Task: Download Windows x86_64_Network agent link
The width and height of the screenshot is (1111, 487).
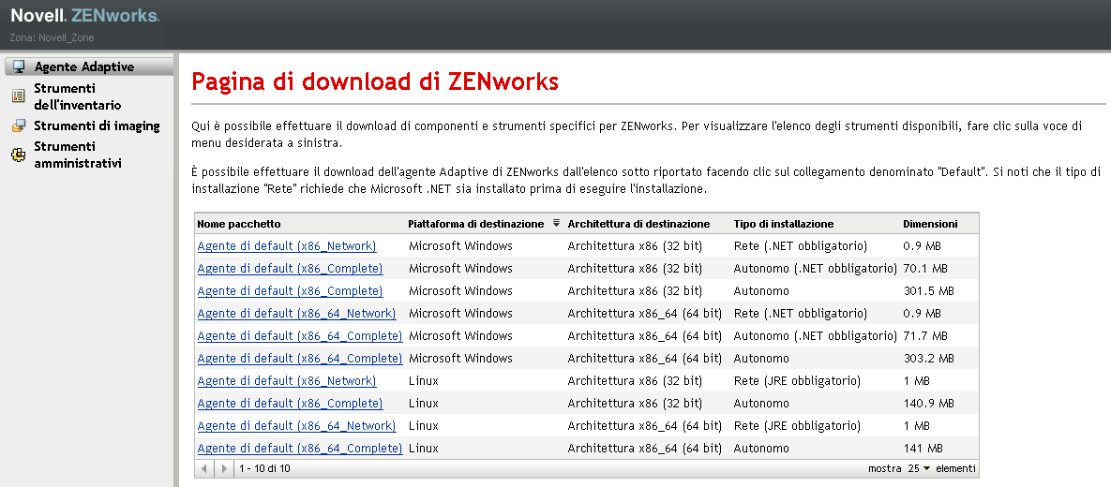Action: pyautogui.click(x=297, y=314)
